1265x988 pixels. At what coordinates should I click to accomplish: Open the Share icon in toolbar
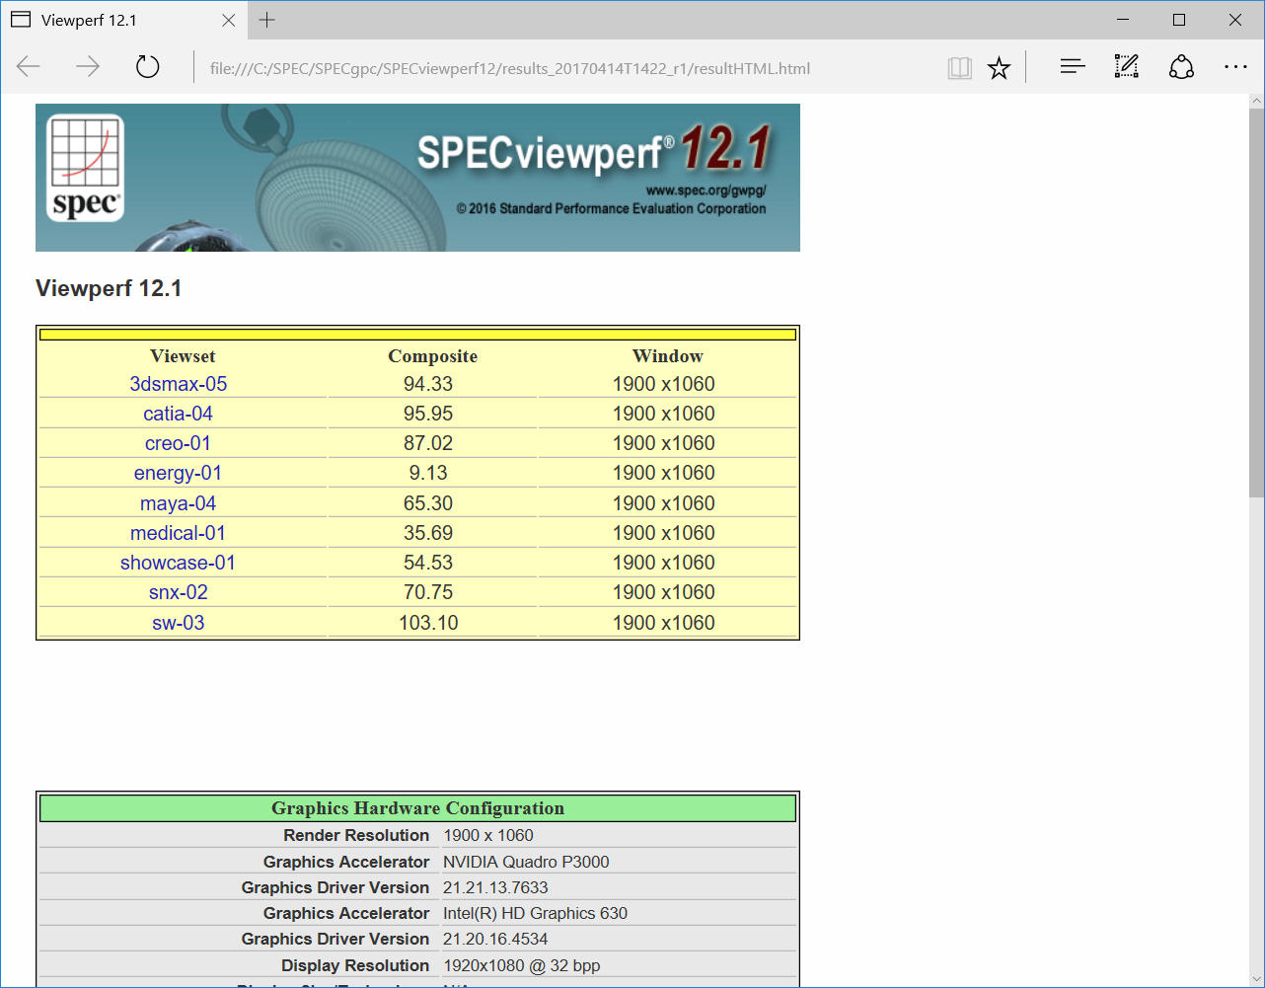pyautogui.click(x=1181, y=67)
